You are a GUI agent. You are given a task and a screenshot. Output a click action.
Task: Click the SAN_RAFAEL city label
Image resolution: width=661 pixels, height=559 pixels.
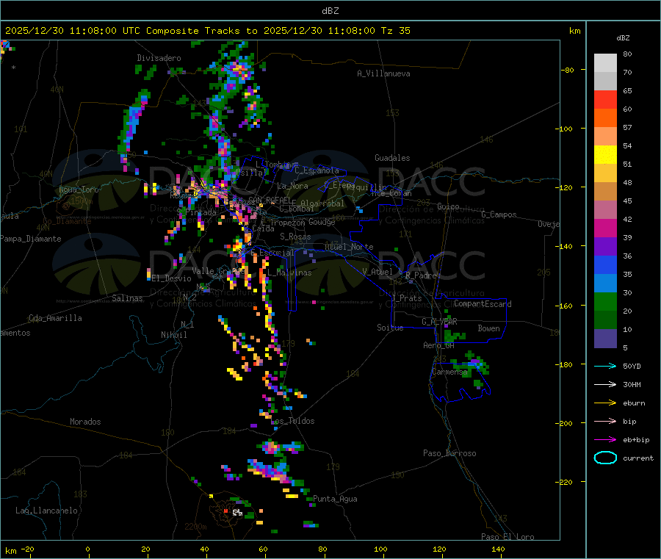pos(270,200)
